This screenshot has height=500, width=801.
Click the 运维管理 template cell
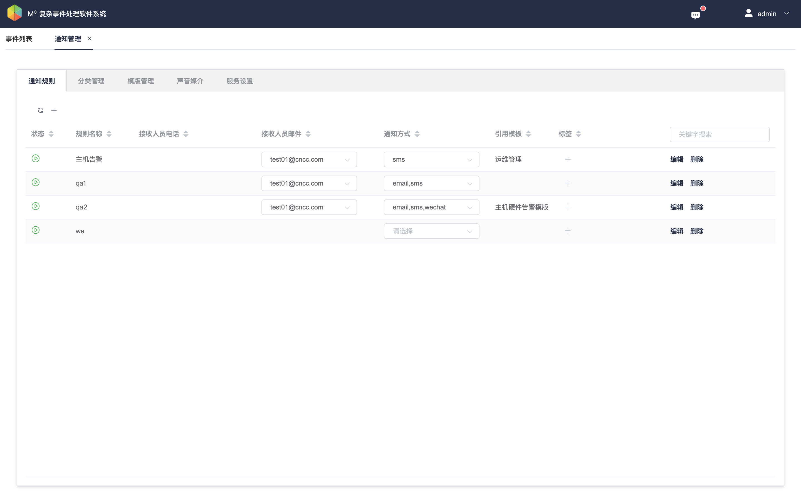click(x=508, y=159)
